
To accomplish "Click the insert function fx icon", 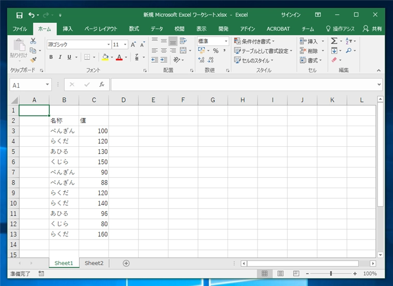I will click(x=101, y=84).
